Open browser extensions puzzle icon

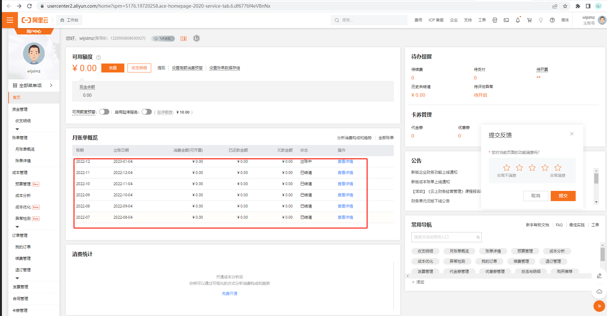[578, 6]
